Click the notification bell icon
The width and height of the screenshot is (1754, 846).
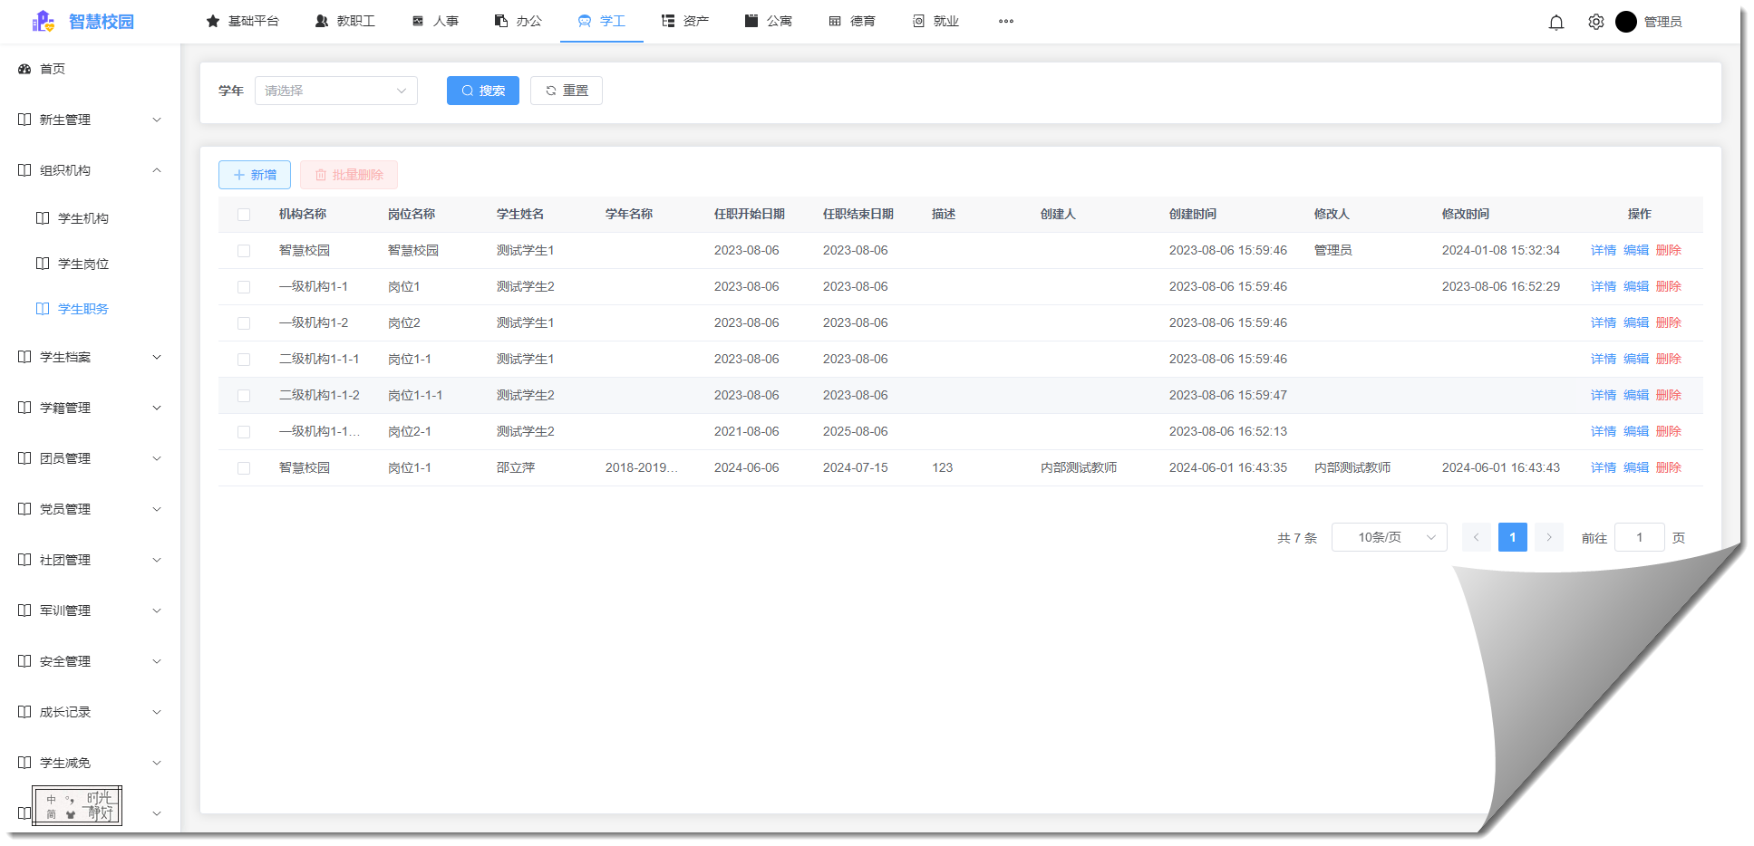(1555, 22)
